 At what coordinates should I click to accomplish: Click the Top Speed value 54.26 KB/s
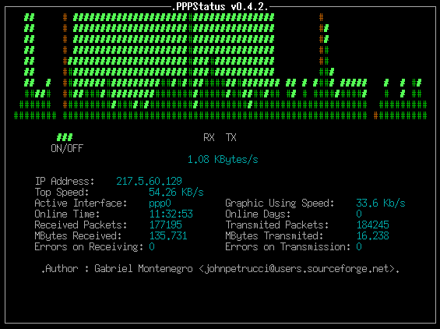[176, 192]
